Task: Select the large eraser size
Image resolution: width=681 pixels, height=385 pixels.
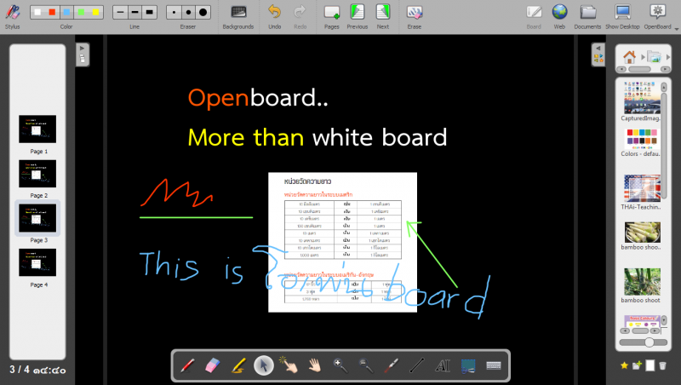Action: tap(203, 12)
